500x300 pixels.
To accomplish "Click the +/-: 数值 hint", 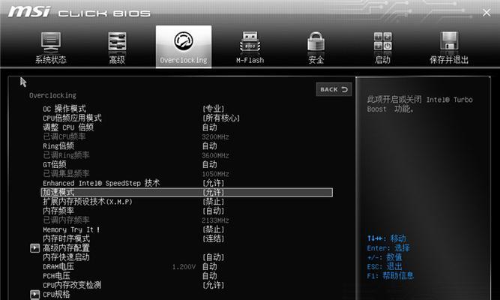I will click(385, 257).
